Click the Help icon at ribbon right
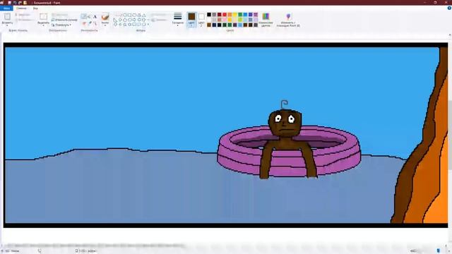Viewport: 452px width, 254px height. (449, 8)
